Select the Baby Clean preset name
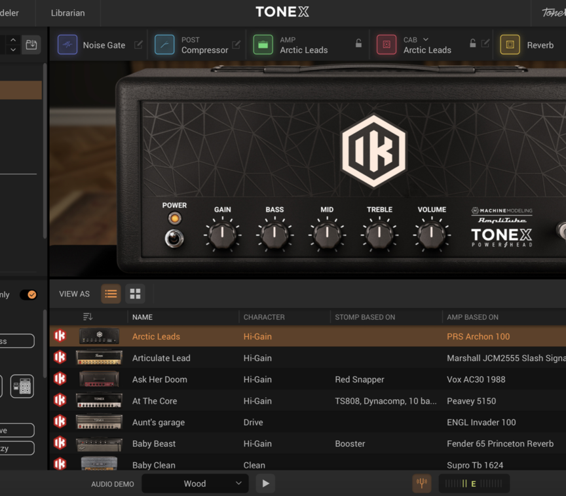Image resolution: width=566 pixels, height=496 pixels. coord(154,465)
